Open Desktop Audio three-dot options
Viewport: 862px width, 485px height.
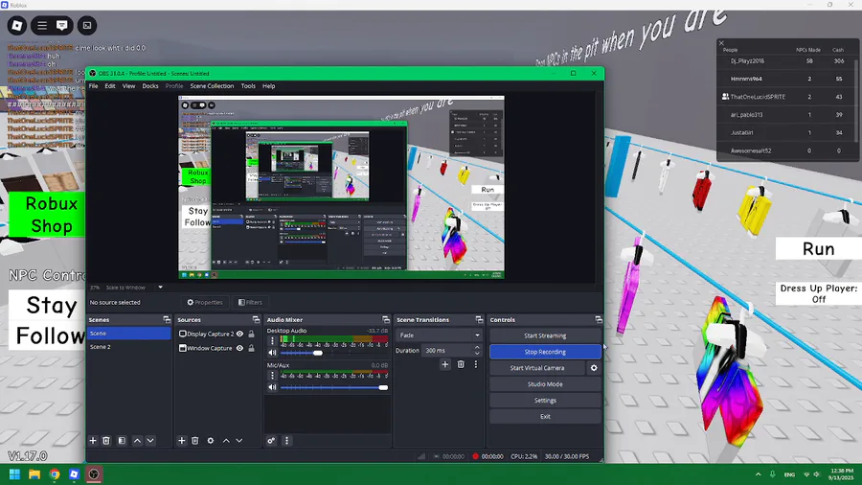tap(272, 341)
